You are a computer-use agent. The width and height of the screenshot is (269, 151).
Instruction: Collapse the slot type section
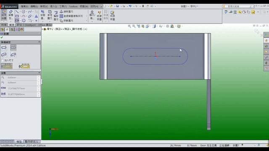[39, 42]
